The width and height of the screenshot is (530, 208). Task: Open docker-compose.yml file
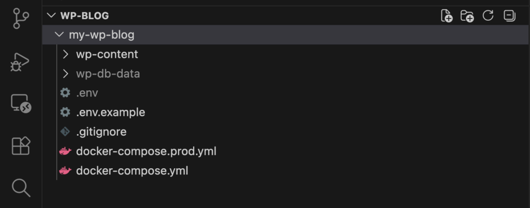tap(132, 170)
